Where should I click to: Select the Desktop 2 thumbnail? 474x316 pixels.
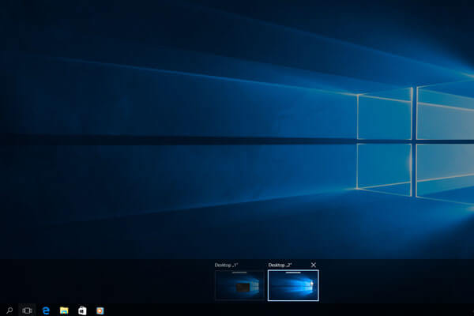click(293, 285)
